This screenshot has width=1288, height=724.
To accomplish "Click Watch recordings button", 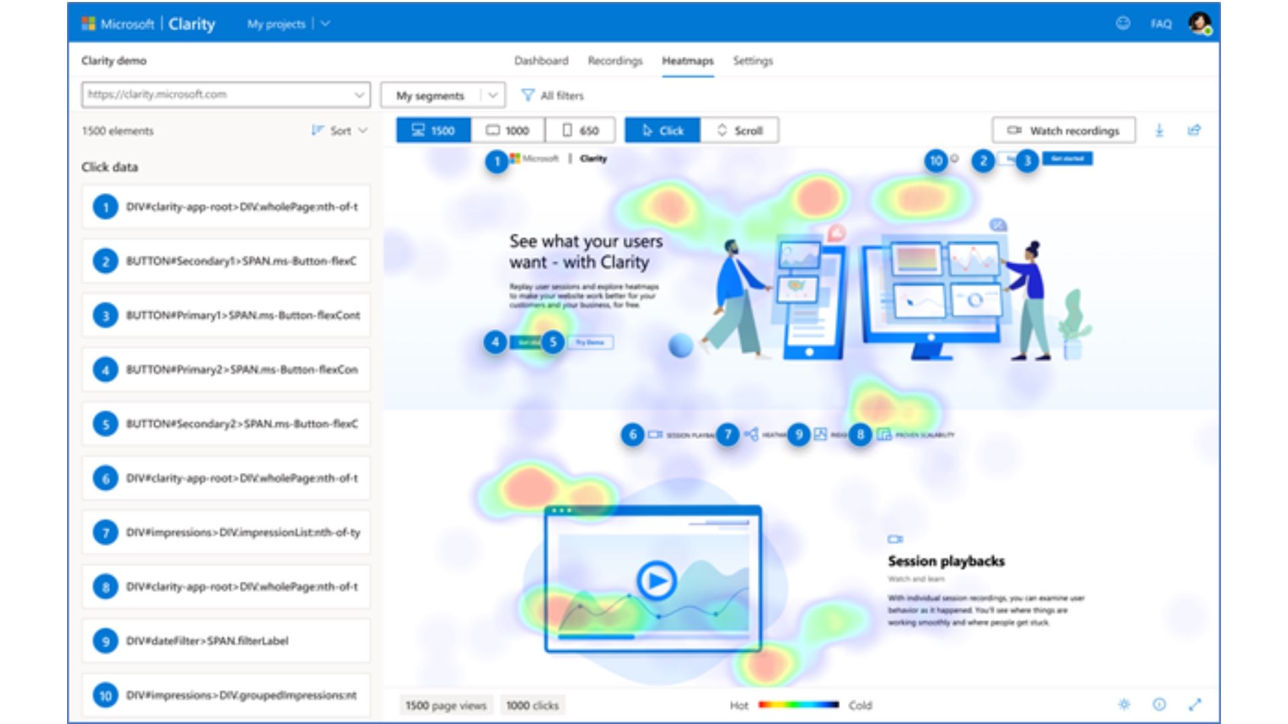I will tap(1064, 130).
